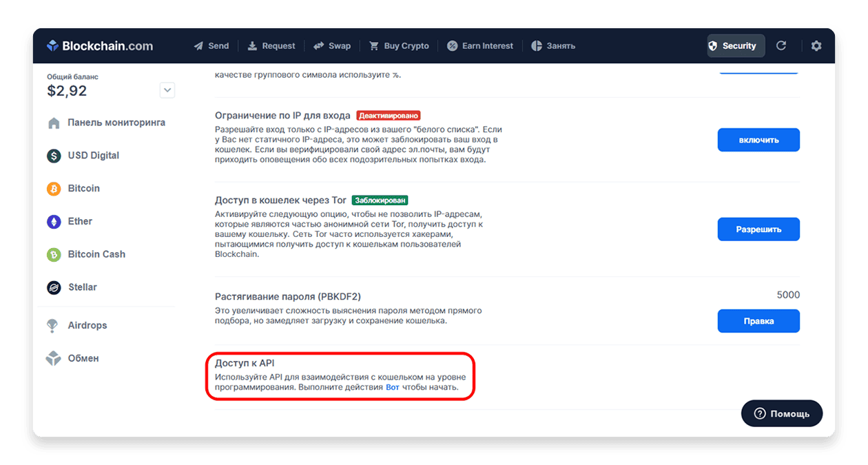
Task: Click the home icon for Панель мониторинга
Action: point(54,123)
